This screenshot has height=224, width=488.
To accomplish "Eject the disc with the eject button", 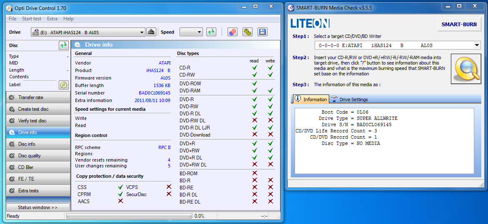I will coord(151,32).
